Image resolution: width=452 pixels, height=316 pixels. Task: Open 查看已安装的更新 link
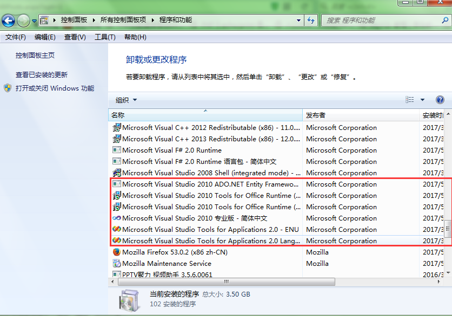click(x=42, y=75)
